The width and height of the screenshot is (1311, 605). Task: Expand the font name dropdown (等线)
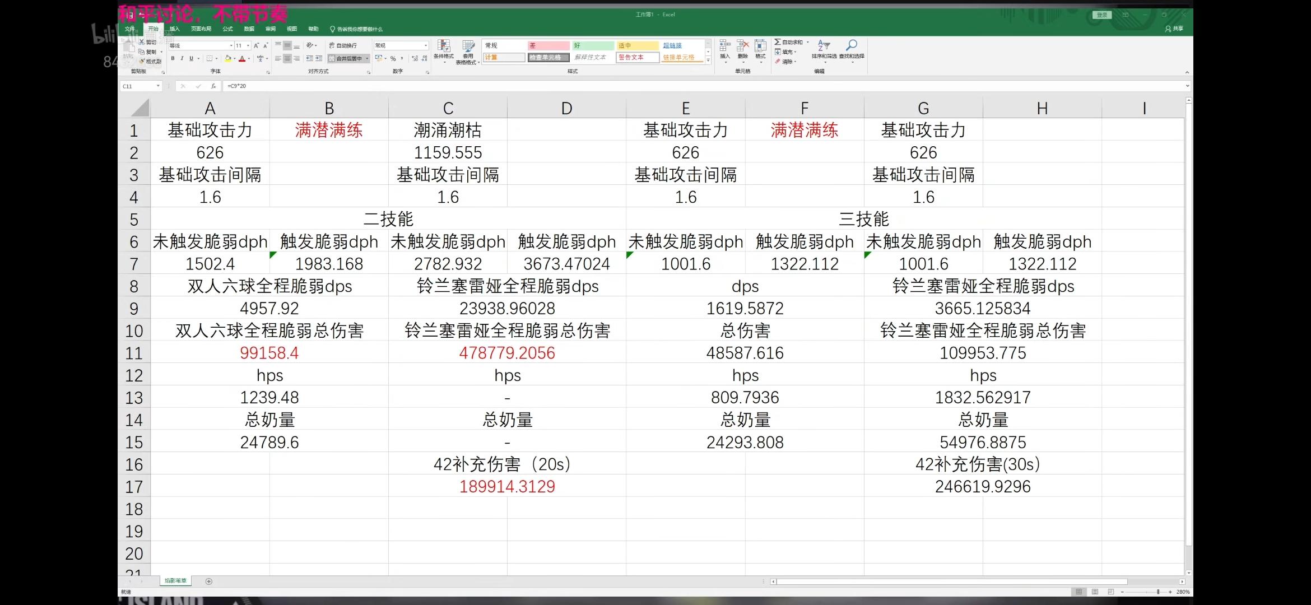(231, 45)
